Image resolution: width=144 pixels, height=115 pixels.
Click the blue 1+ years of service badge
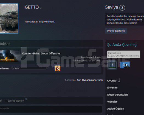pos(125,65)
